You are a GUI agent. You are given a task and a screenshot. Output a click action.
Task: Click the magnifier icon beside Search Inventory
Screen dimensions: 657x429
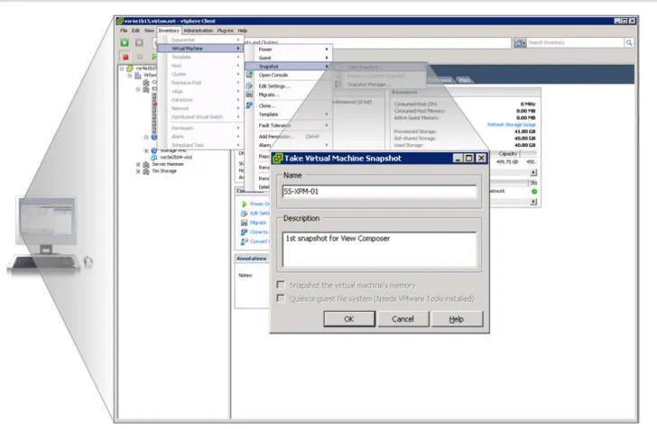628,42
